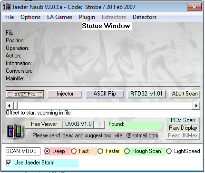Click the 'Operation:' status label

tap(17, 48)
